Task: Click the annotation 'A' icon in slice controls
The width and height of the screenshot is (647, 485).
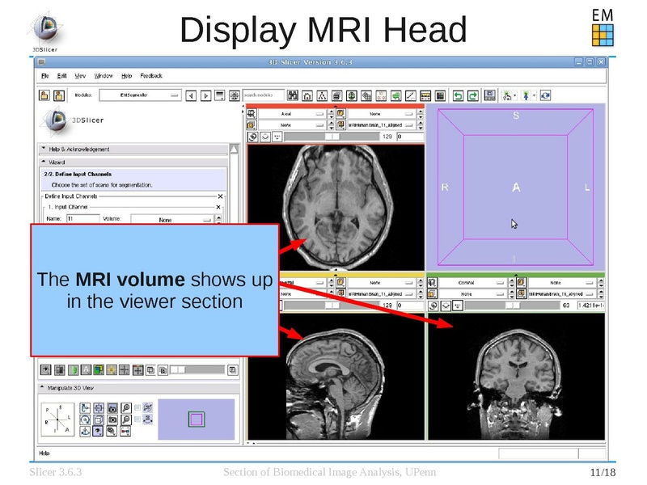Action: coord(85,369)
